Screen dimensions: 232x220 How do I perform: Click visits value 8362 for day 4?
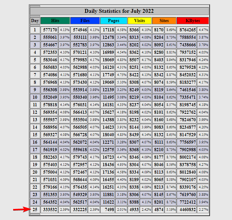[134, 52]
